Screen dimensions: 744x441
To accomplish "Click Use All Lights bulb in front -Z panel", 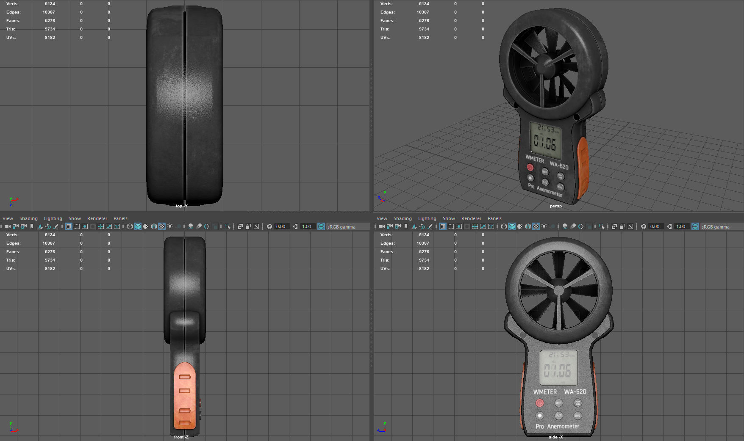I will (170, 226).
